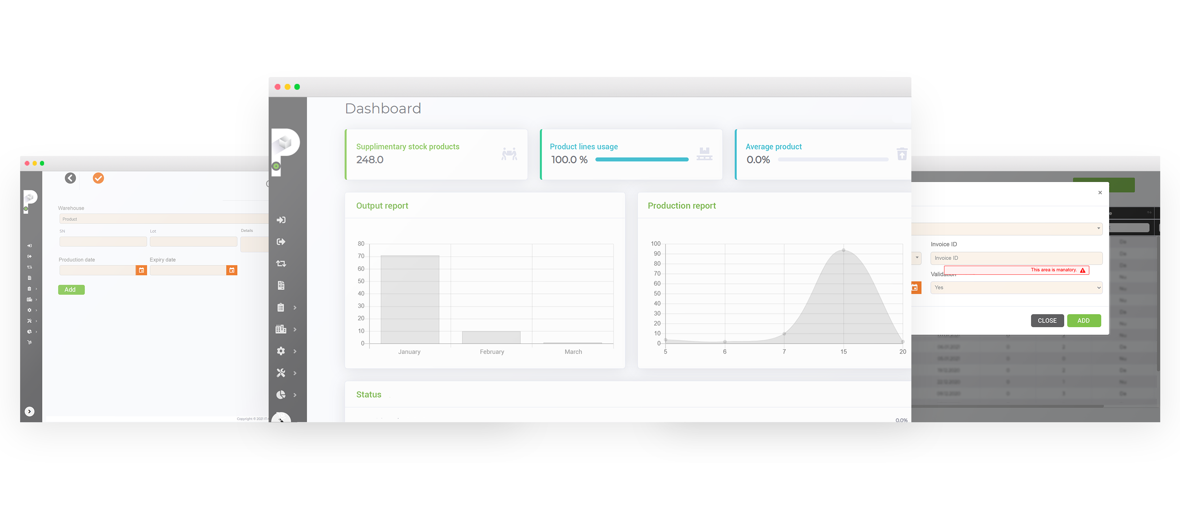Open the Validation dropdown showing Yes

tap(1017, 288)
